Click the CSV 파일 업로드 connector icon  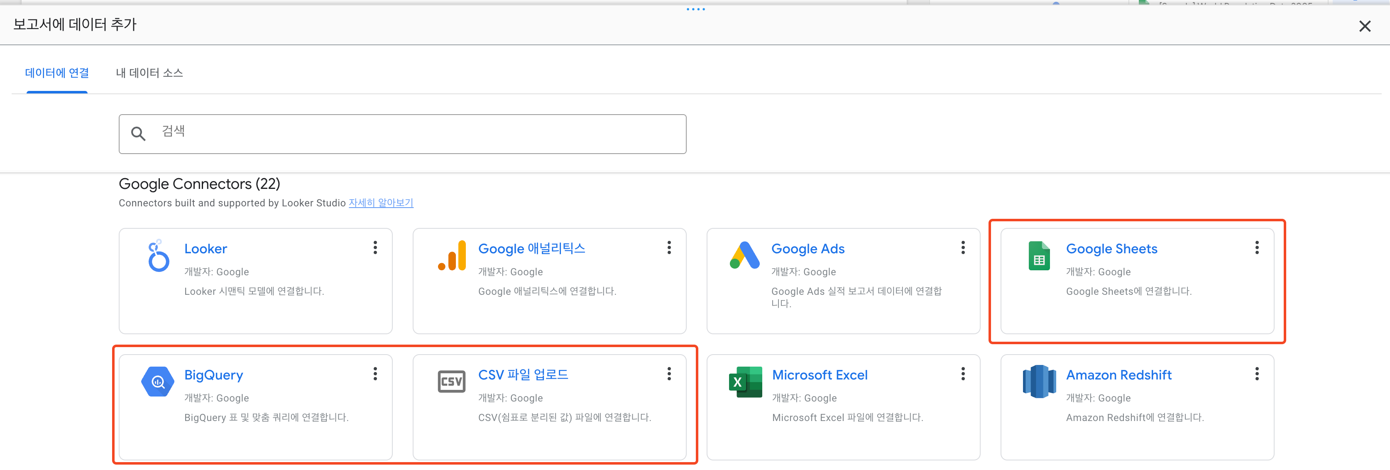pos(452,382)
